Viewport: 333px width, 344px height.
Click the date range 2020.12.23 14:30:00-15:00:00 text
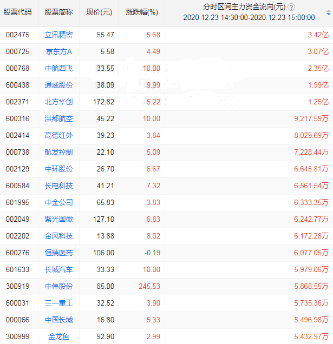coord(249,17)
